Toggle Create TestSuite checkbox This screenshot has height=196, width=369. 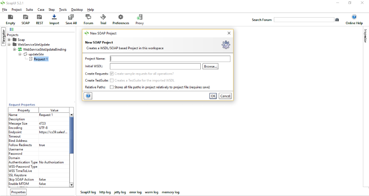pyautogui.click(x=112, y=80)
